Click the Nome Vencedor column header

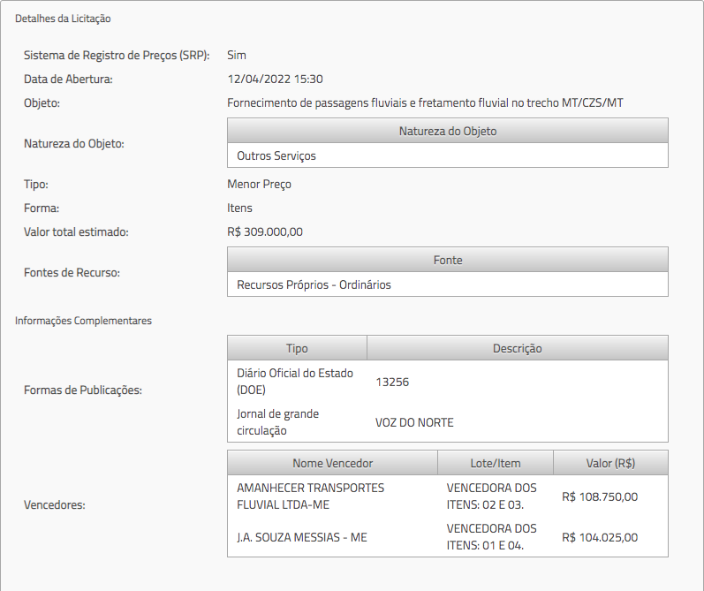[x=332, y=463]
